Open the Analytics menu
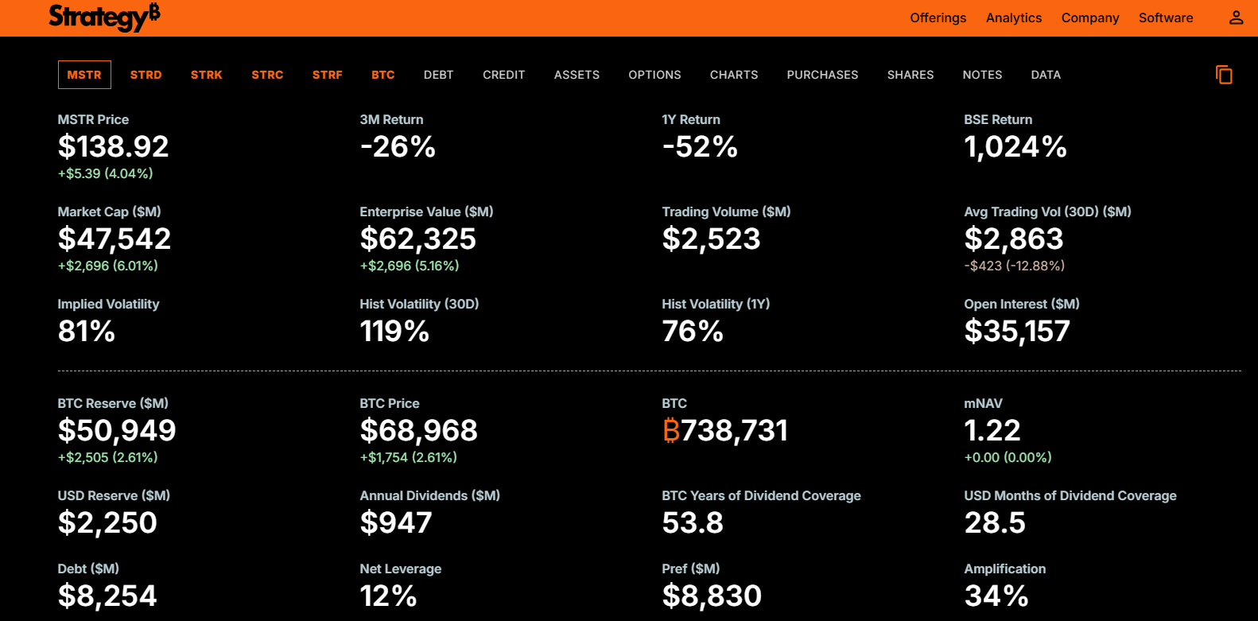This screenshot has height=621, width=1258. pyautogui.click(x=1013, y=17)
